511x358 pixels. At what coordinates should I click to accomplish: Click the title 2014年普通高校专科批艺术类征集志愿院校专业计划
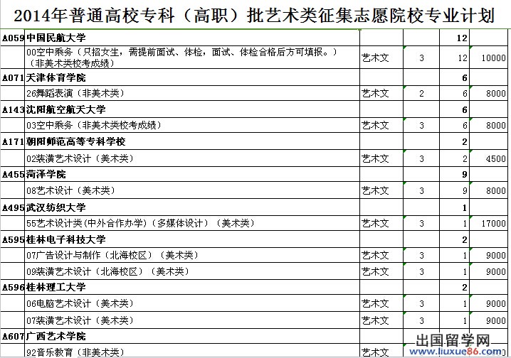255,14
